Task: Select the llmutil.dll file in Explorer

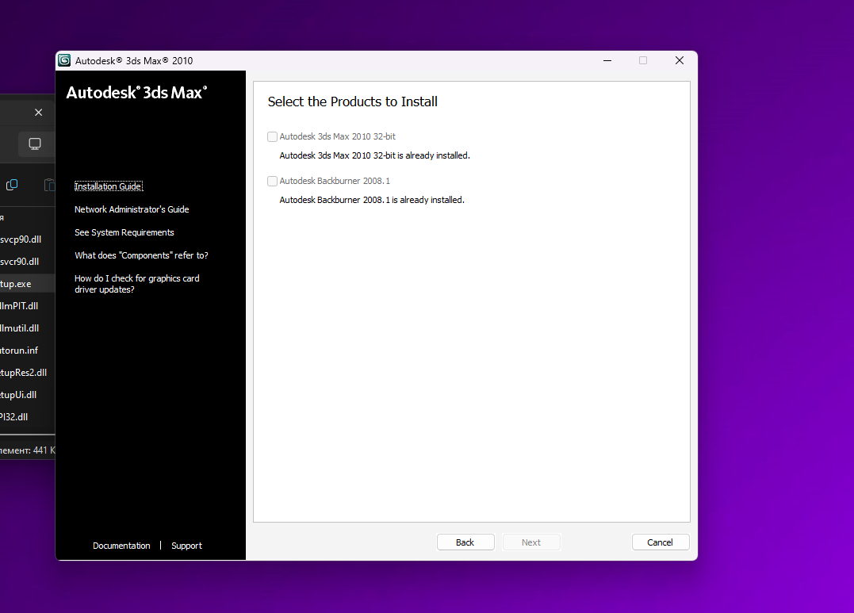Action: point(20,328)
